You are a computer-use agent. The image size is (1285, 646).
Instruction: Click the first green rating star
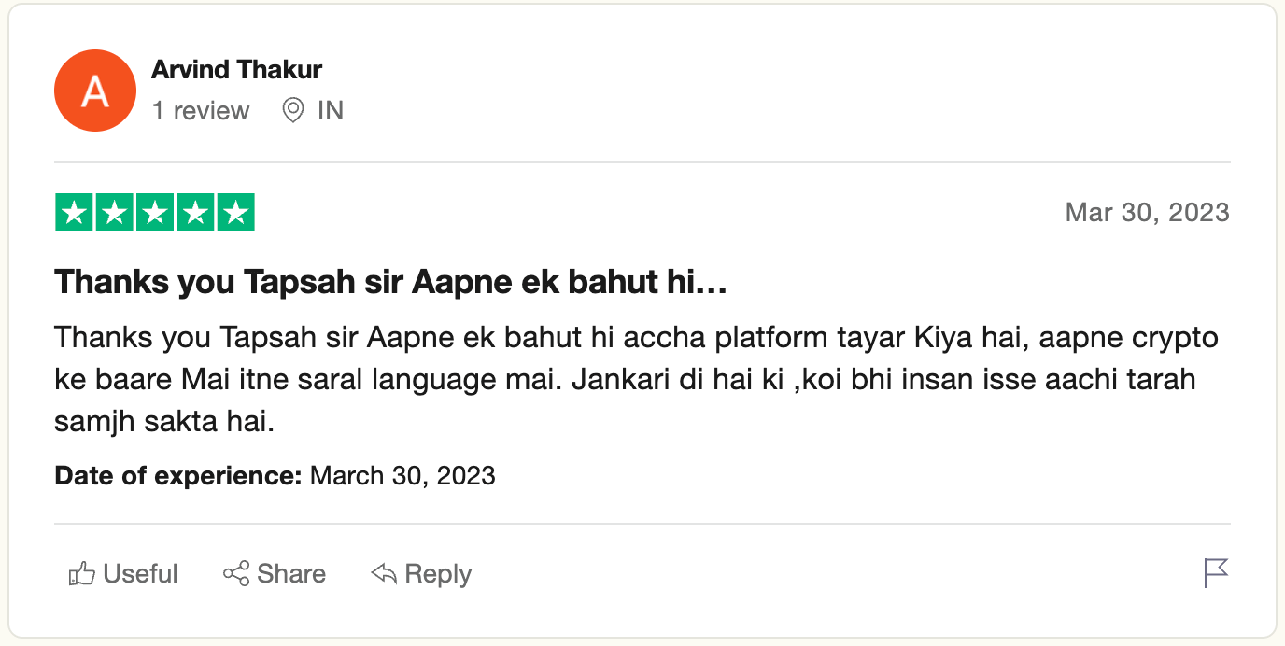[74, 214]
